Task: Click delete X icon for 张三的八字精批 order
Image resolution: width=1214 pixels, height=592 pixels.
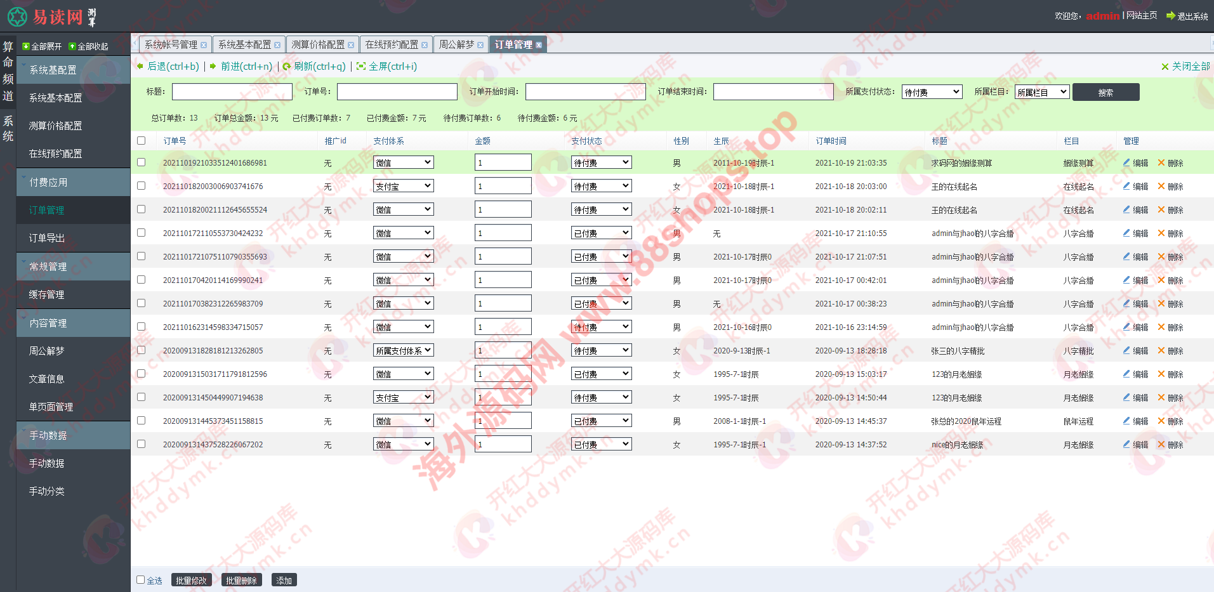Action: [1161, 350]
